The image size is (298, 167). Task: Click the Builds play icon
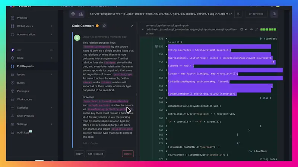point(13,83)
